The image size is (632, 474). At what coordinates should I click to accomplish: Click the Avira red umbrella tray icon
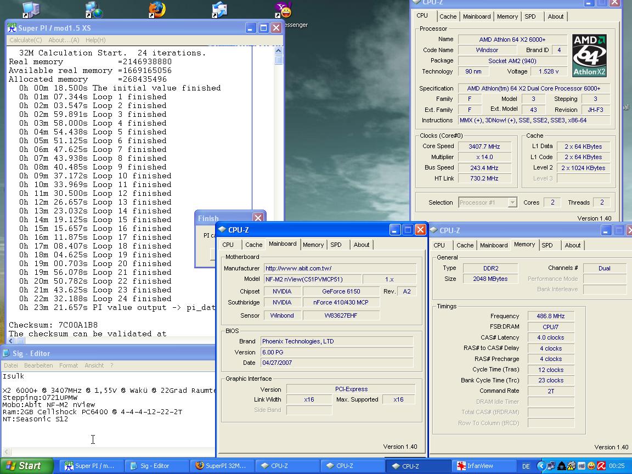tap(601, 466)
